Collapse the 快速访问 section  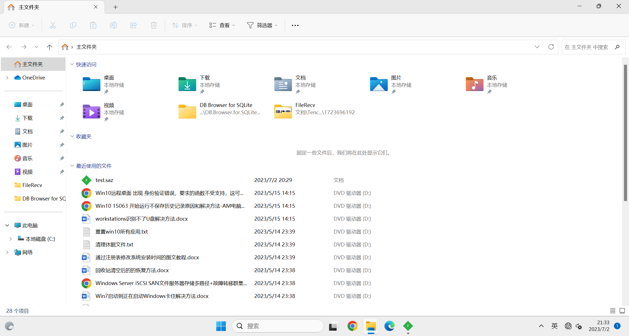72,64
